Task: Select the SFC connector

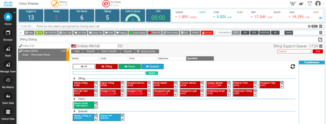Action: tap(236, 33)
